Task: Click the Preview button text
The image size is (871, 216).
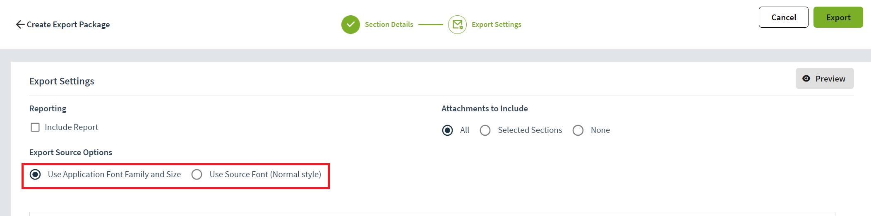Action: point(830,79)
